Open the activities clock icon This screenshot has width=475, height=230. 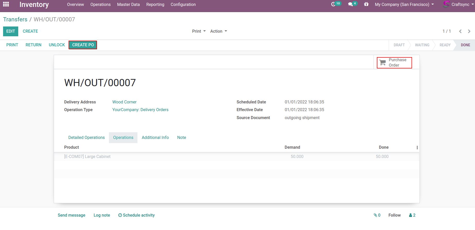pos(333,4)
